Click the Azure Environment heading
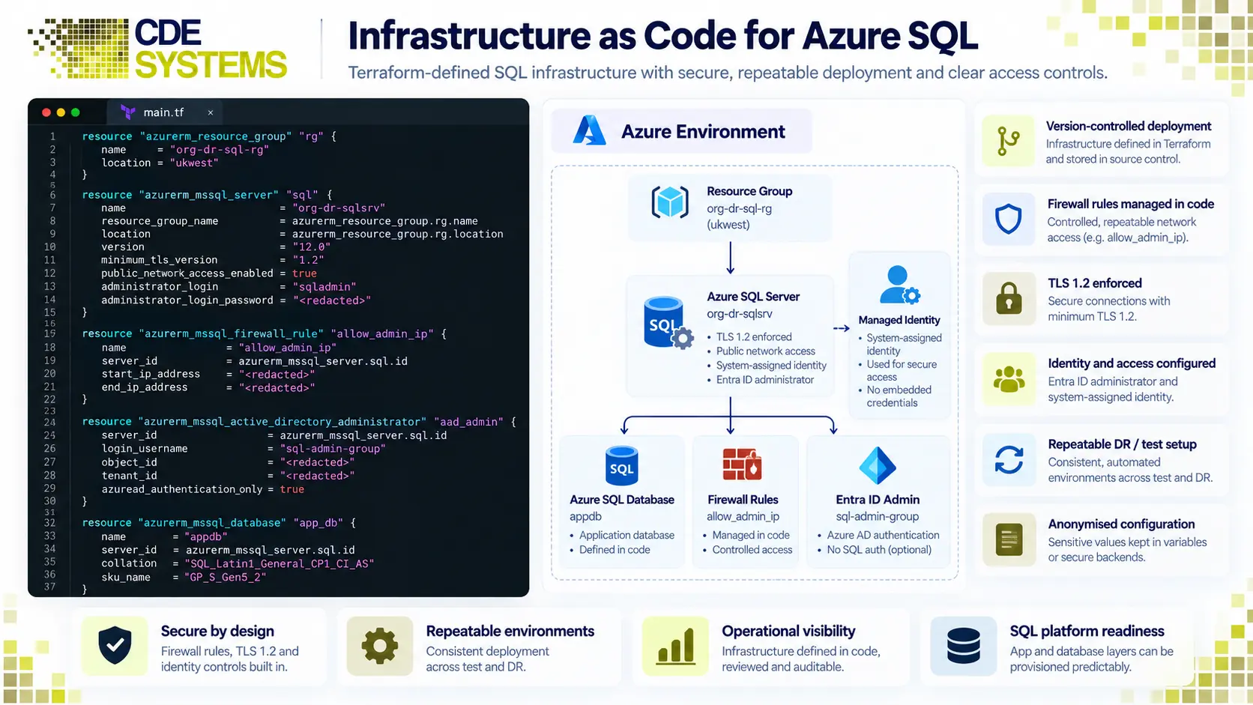Image resolution: width=1253 pixels, height=705 pixels. point(703,132)
